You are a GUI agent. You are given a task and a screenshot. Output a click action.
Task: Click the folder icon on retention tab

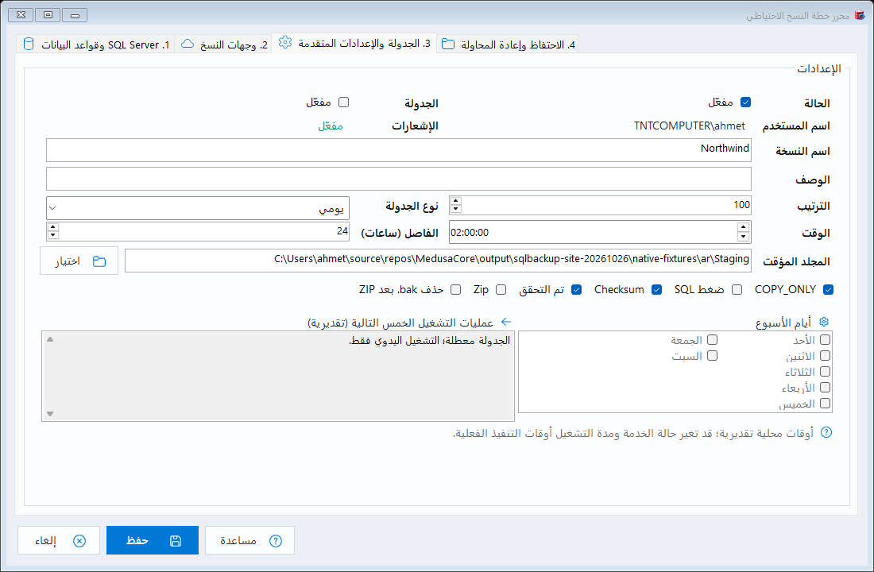point(448,44)
